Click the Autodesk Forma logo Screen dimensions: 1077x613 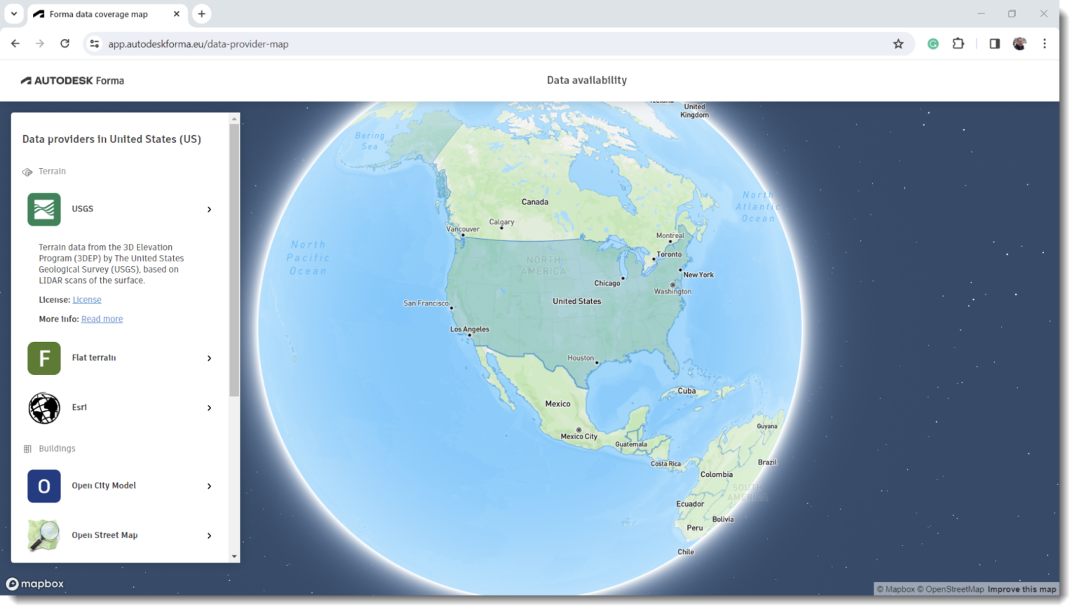(72, 80)
